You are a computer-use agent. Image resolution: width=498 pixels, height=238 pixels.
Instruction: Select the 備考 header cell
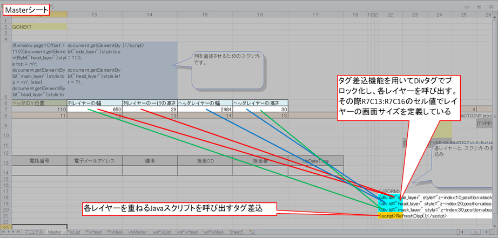pos(150,161)
